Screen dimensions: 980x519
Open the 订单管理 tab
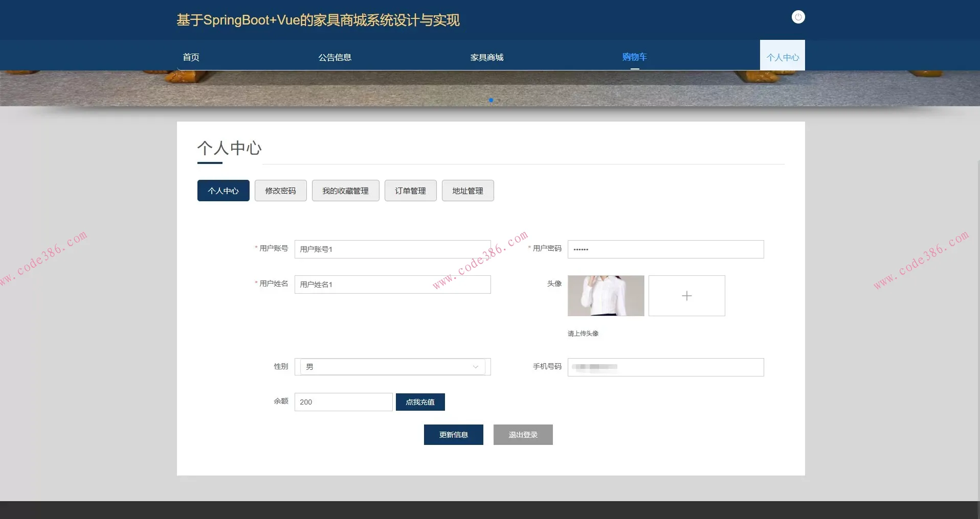tap(410, 191)
